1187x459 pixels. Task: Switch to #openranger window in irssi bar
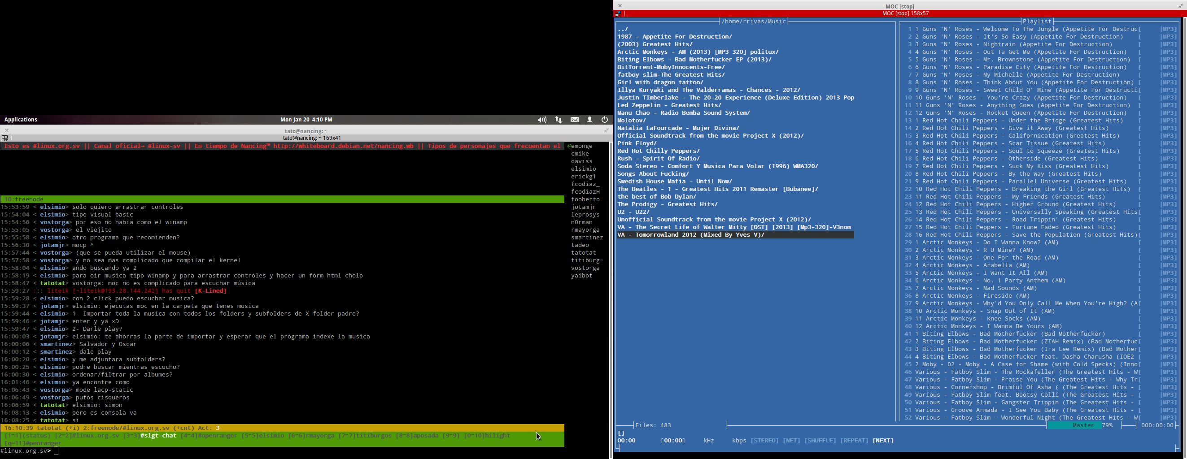tap(209, 436)
